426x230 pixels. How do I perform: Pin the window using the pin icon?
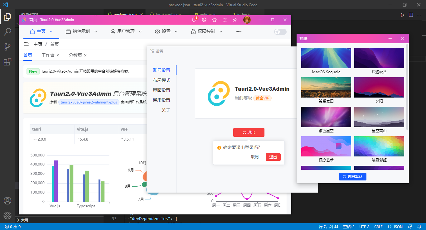pyautogui.click(x=234, y=20)
